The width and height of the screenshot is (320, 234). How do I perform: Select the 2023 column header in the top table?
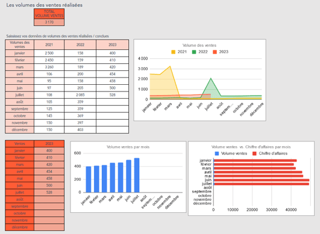click(x=113, y=45)
